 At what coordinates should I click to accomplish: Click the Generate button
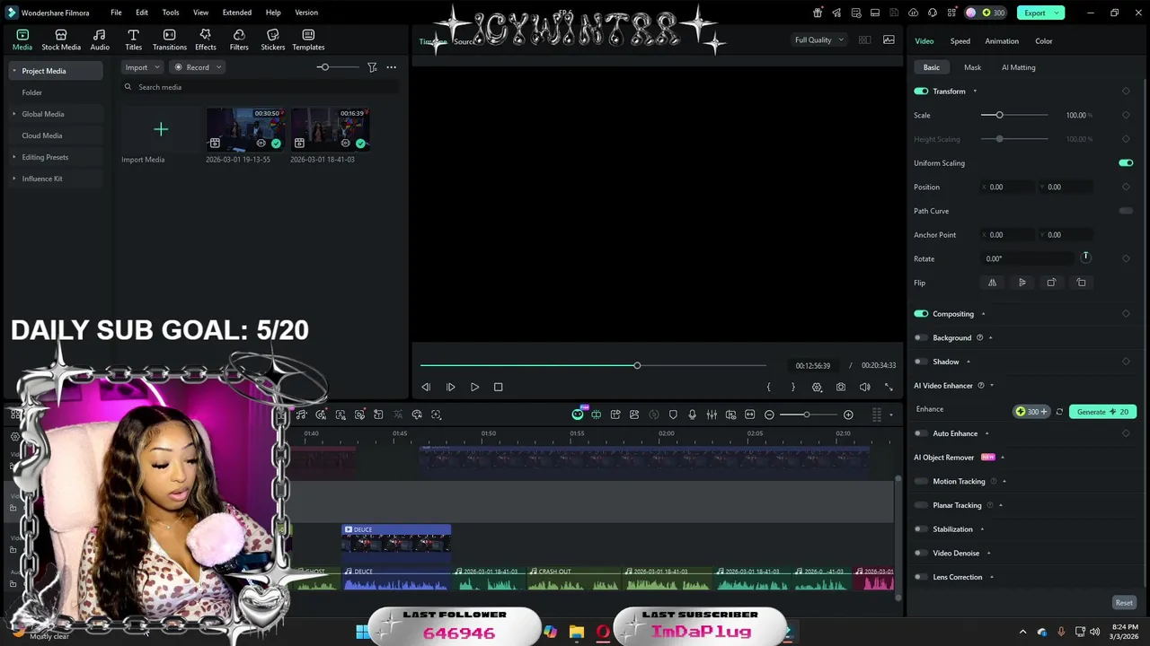1102,412
